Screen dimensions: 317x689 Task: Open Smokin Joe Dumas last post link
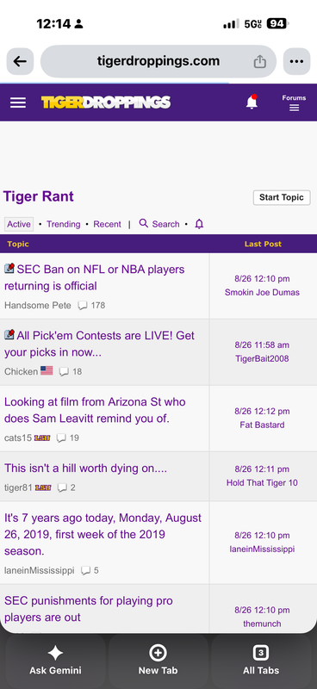coord(262,292)
